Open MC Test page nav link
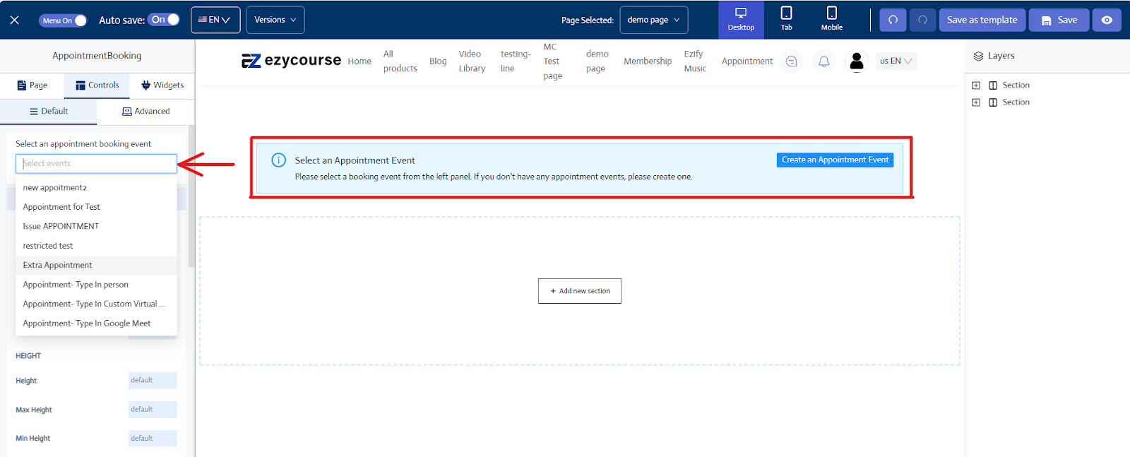Viewport: 1130px width, 457px height. click(x=553, y=61)
